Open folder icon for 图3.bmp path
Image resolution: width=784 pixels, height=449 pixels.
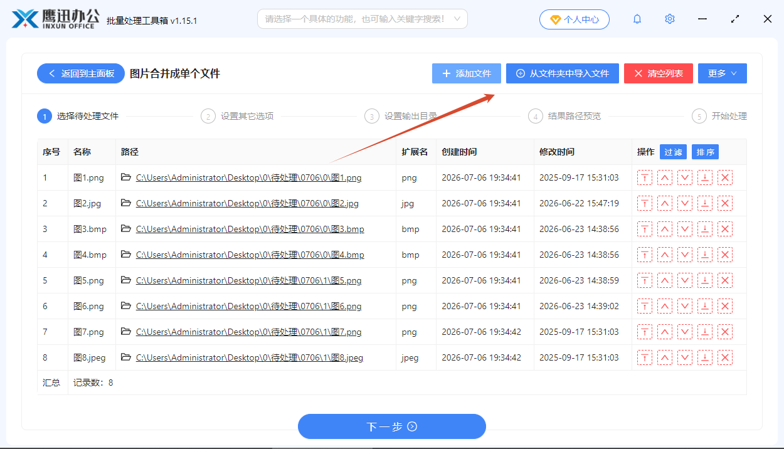click(x=126, y=229)
